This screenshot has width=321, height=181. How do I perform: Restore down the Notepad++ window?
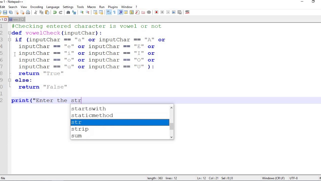point(313,2)
